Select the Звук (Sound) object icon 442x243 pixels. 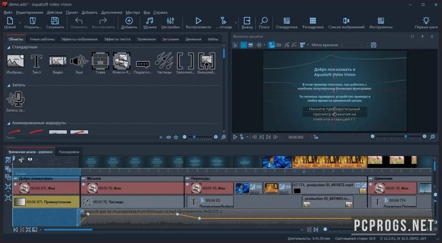click(79, 63)
